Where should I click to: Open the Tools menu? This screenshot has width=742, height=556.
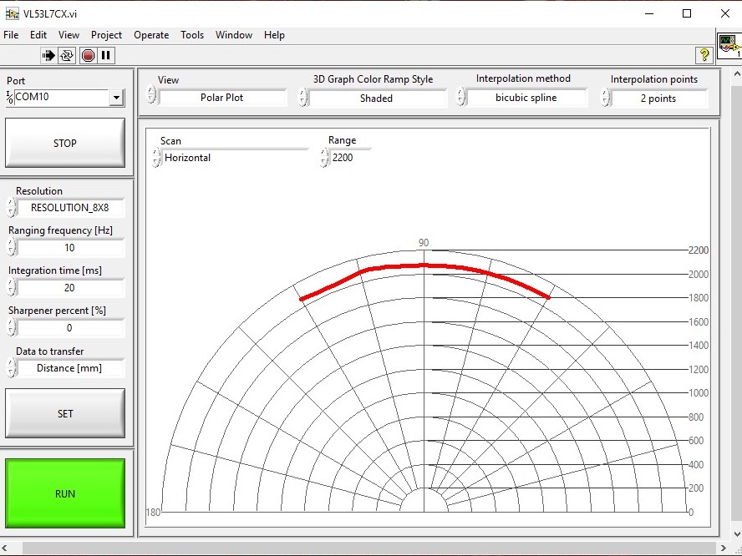click(192, 35)
